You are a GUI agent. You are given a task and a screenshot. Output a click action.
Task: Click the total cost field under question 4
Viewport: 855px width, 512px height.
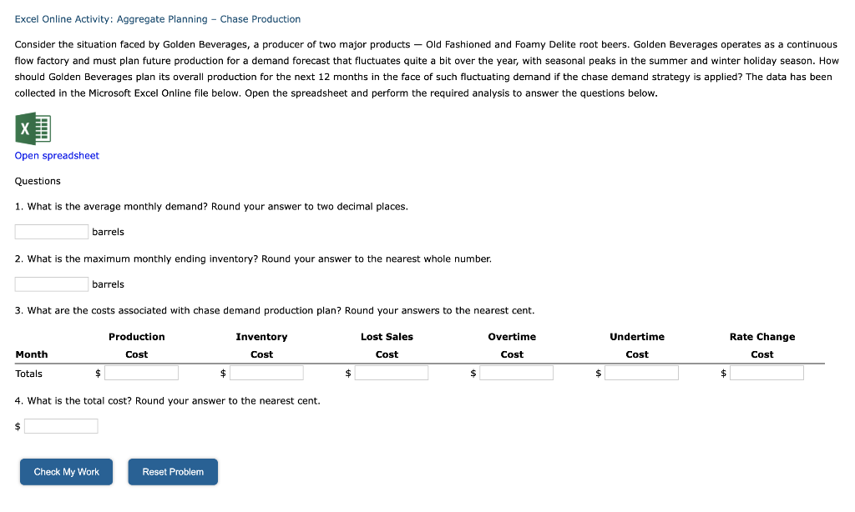[x=60, y=425]
